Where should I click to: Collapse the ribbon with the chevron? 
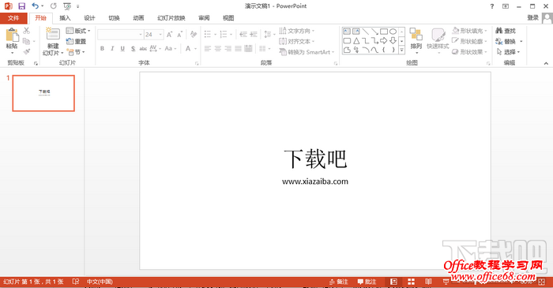click(546, 63)
